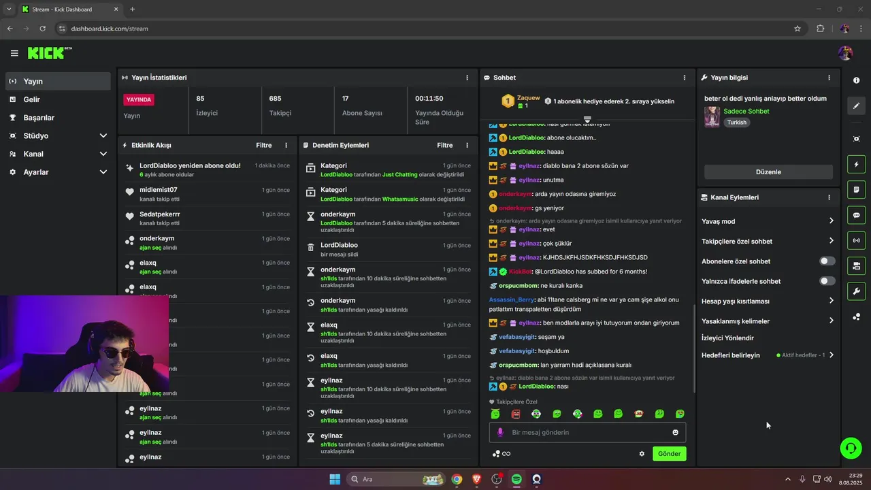This screenshot has height=490, width=871.
Task: Insert the red angry emote
Action: (516, 414)
